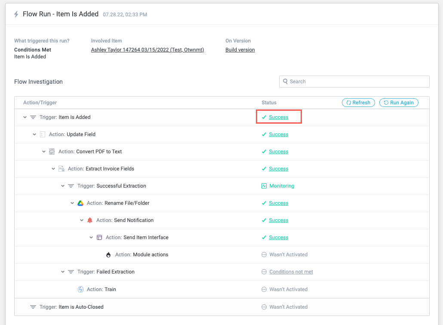Click the Train action icon
Viewport: 443px width, 325px height.
tap(80, 289)
